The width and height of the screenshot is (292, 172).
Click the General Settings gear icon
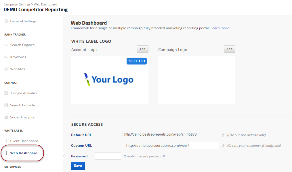click(6, 21)
